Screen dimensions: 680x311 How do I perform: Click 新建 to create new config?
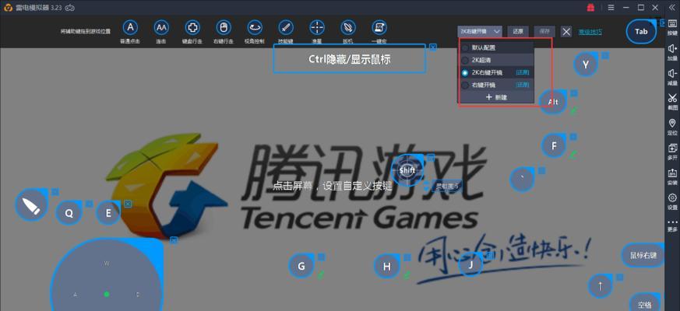pos(496,97)
